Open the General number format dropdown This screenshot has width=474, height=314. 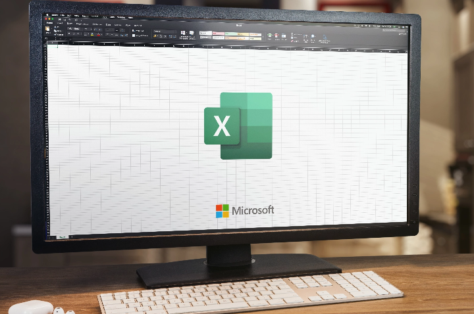(x=165, y=32)
